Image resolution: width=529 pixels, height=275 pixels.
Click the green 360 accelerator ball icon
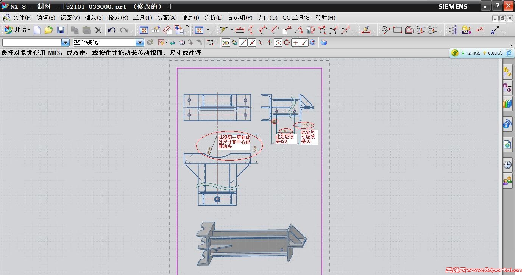455,53
